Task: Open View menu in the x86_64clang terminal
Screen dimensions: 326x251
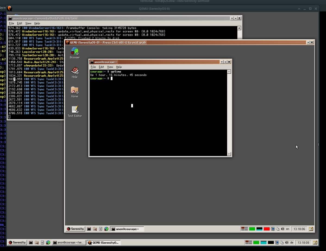Action: click(x=28, y=23)
